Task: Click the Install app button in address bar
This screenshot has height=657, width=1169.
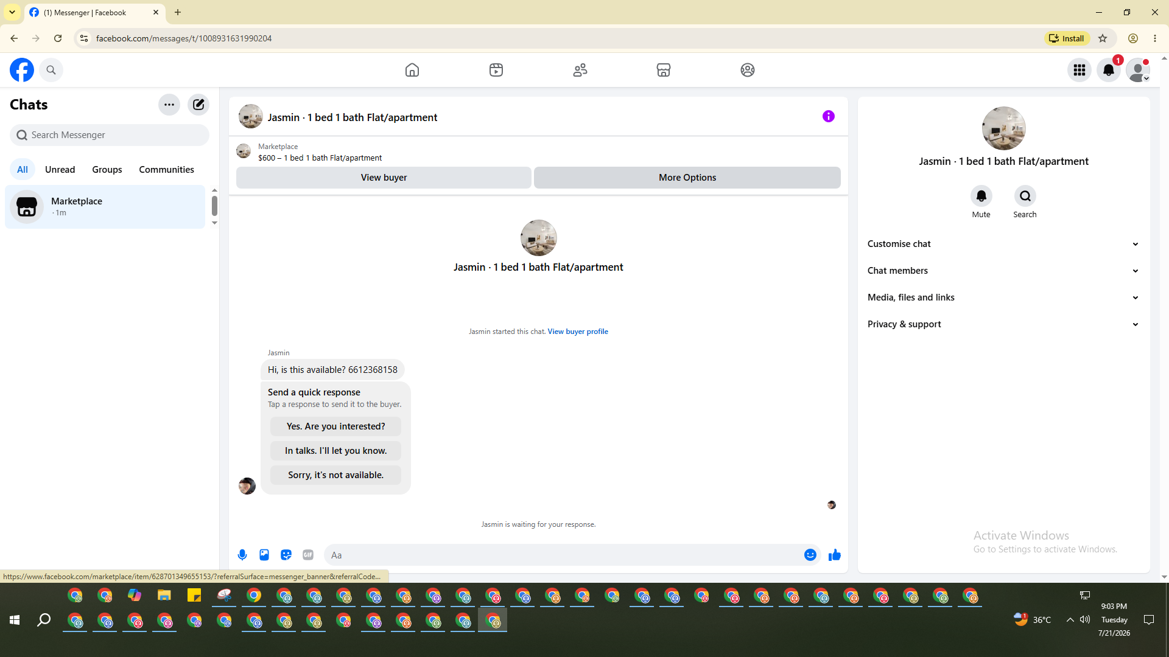Action: (1068, 38)
